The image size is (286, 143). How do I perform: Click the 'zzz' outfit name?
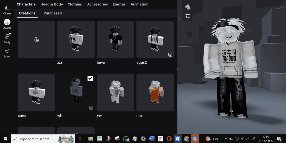(60, 62)
